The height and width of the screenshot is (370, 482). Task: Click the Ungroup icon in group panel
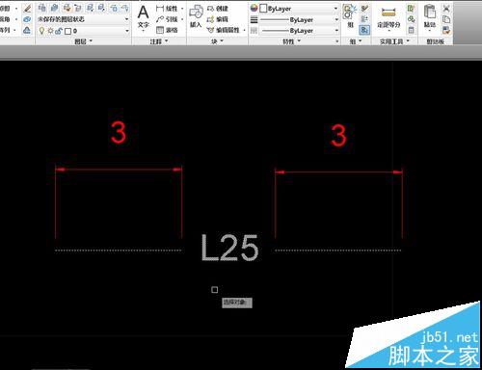(x=364, y=9)
